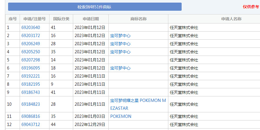Open application number 69192221
Screen dimensions: 260x130
click(x=31, y=76)
